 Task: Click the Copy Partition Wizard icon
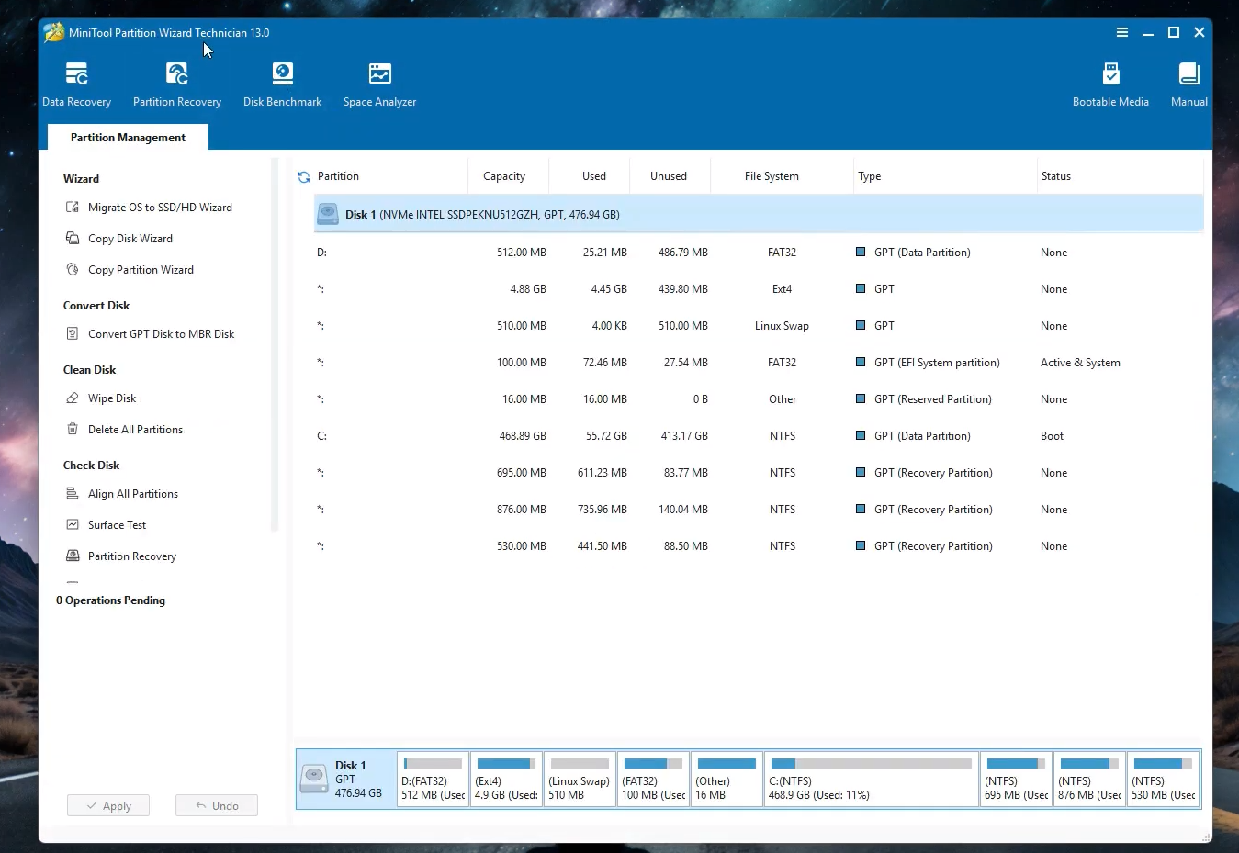[x=73, y=269]
